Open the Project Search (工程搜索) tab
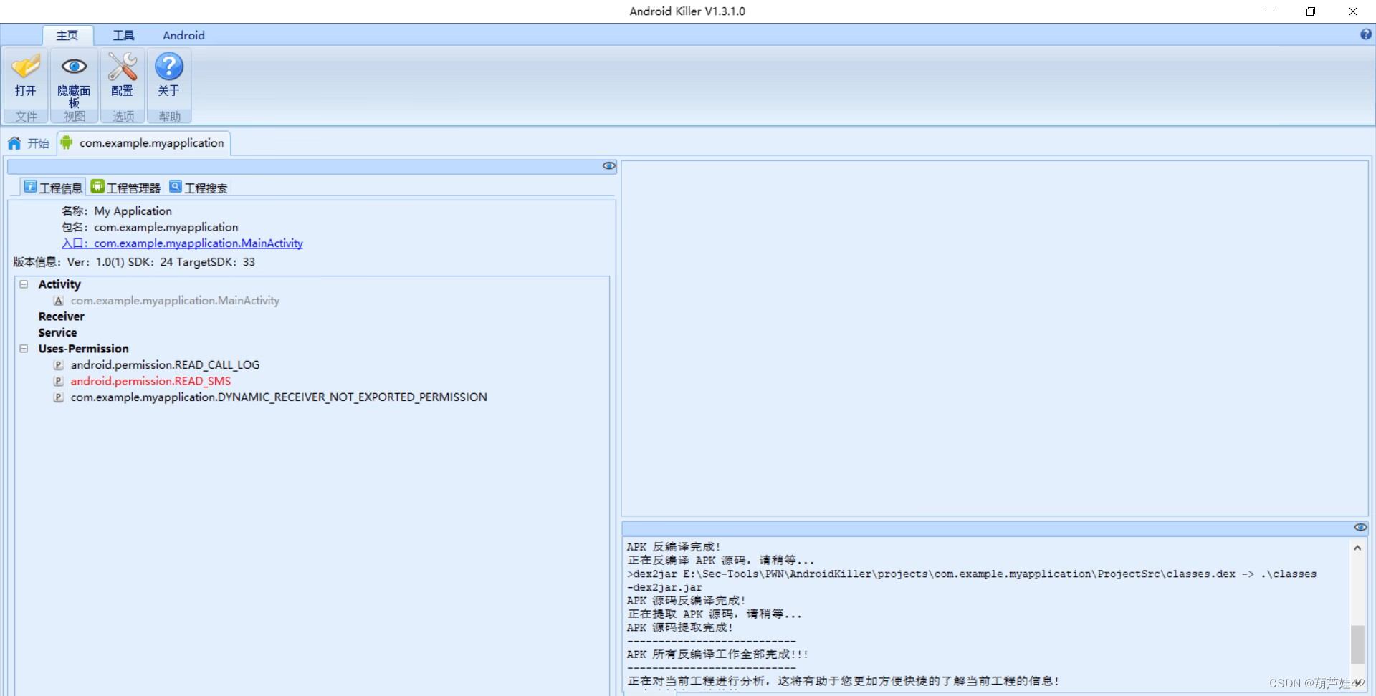 tap(199, 188)
